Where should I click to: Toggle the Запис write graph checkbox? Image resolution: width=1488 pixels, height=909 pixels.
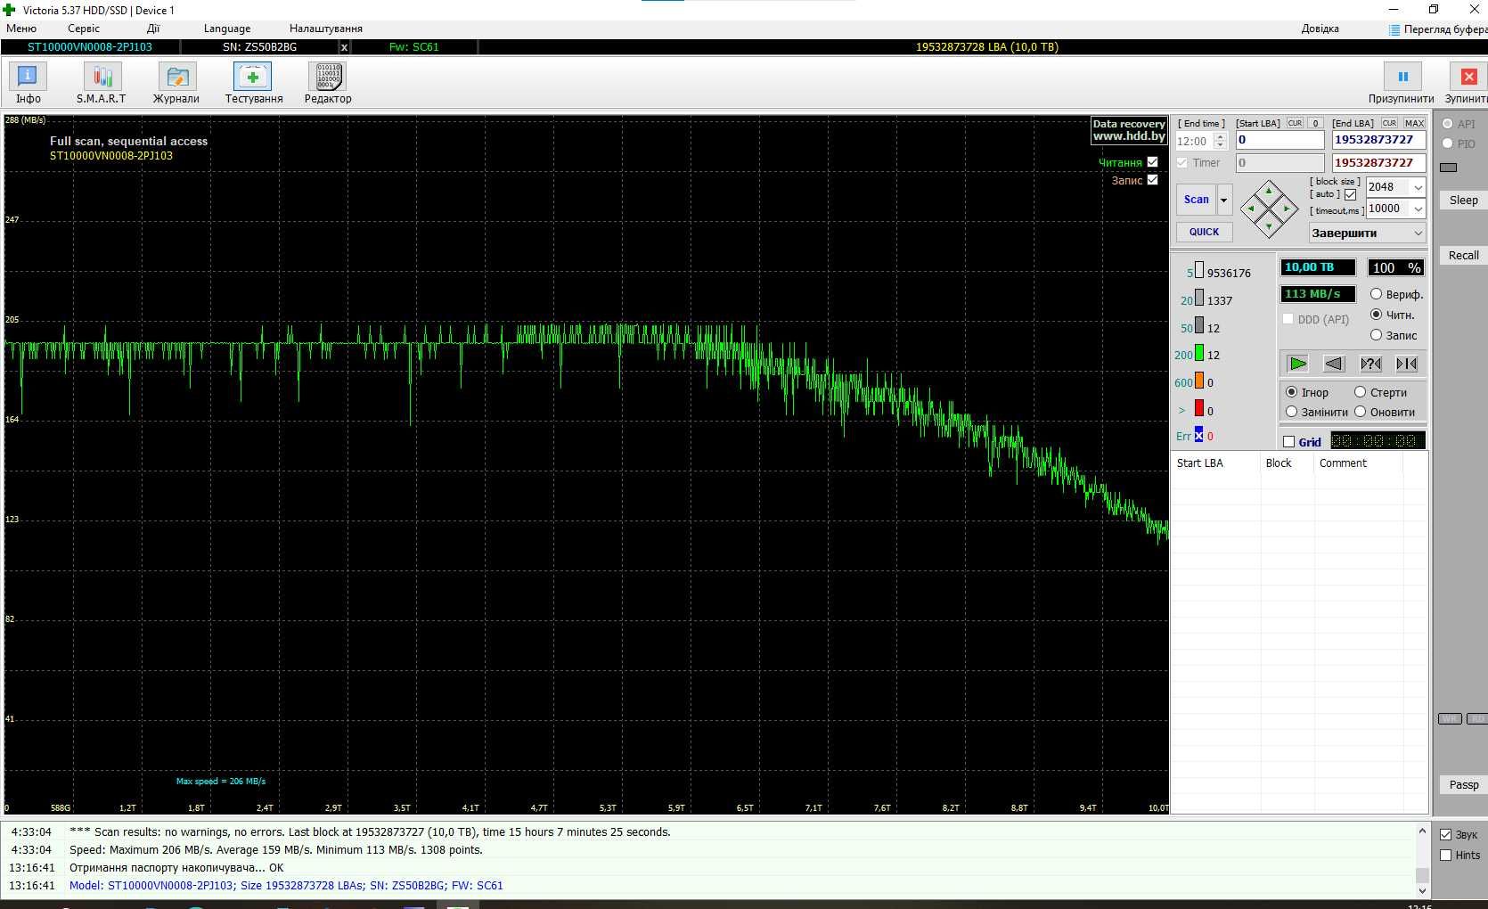click(1152, 180)
